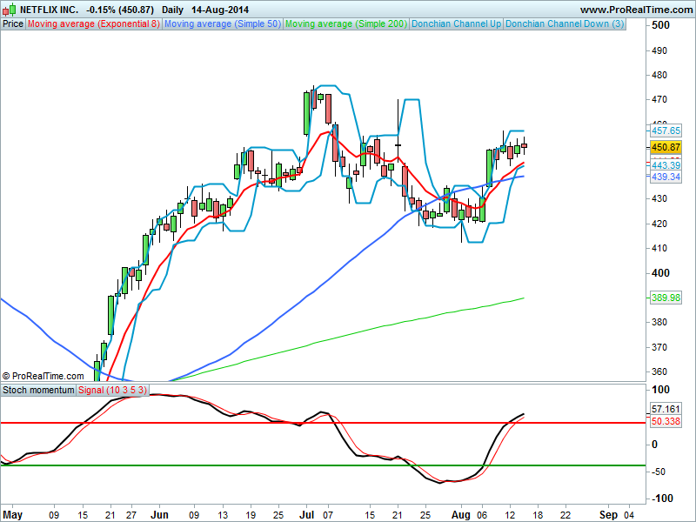This screenshot has width=696, height=522.
Task: Open the Donchian Channel Down (3) label
Action: [x=565, y=23]
